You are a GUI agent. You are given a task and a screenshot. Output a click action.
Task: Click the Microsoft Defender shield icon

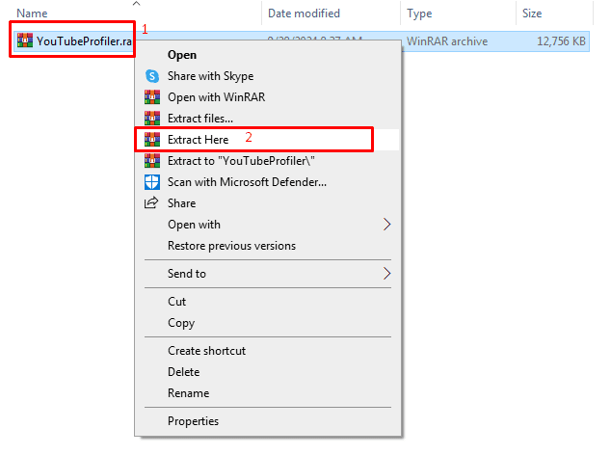click(x=152, y=182)
